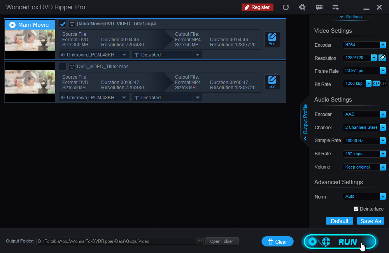Open the Output Profile side tab
Screen dimensions: 389x253
tap(305, 122)
